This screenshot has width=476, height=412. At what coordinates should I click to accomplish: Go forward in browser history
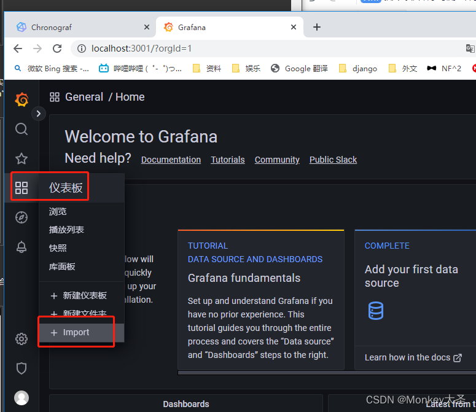click(x=37, y=49)
